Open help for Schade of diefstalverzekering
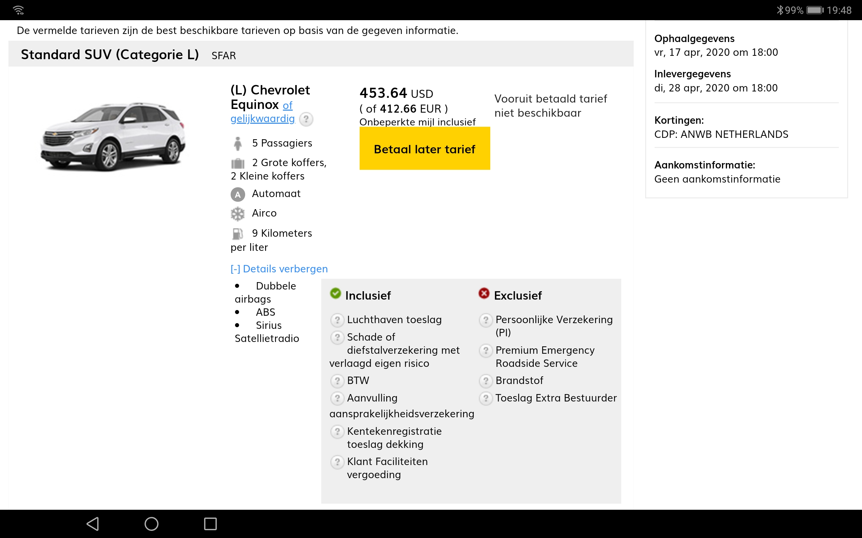 pos(337,337)
